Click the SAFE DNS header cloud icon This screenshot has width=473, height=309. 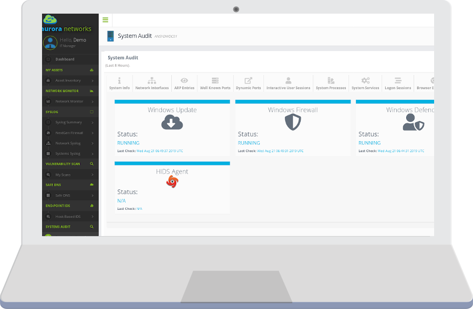pyautogui.click(x=91, y=185)
